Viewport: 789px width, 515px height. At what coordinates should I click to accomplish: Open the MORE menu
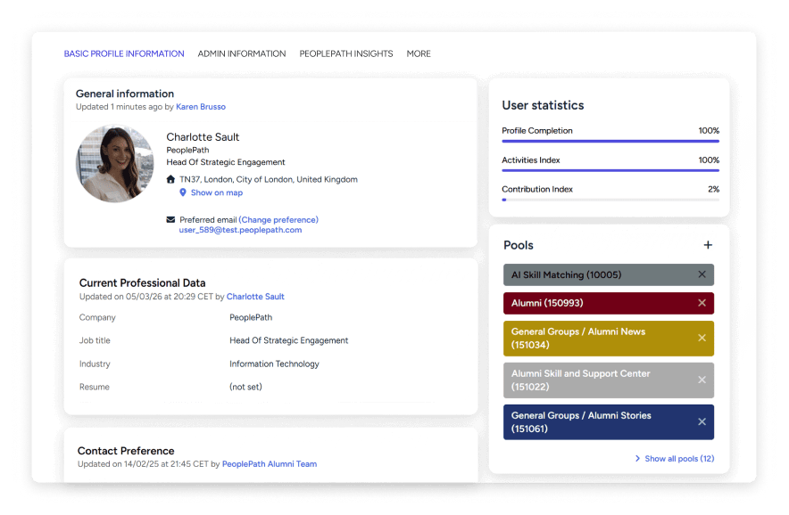coord(419,53)
